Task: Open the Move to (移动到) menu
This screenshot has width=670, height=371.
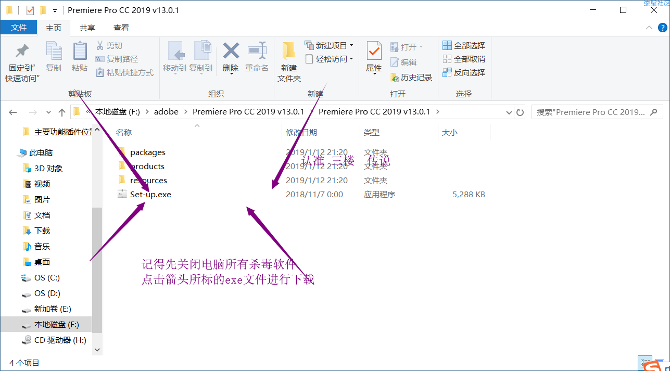Action: (x=174, y=57)
